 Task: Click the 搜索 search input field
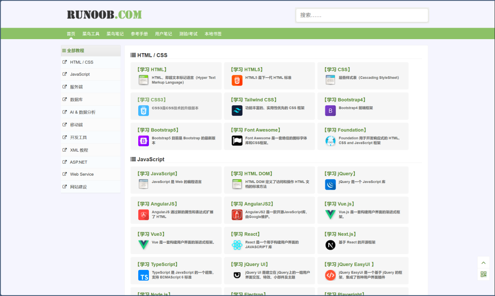pyautogui.click(x=362, y=15)
